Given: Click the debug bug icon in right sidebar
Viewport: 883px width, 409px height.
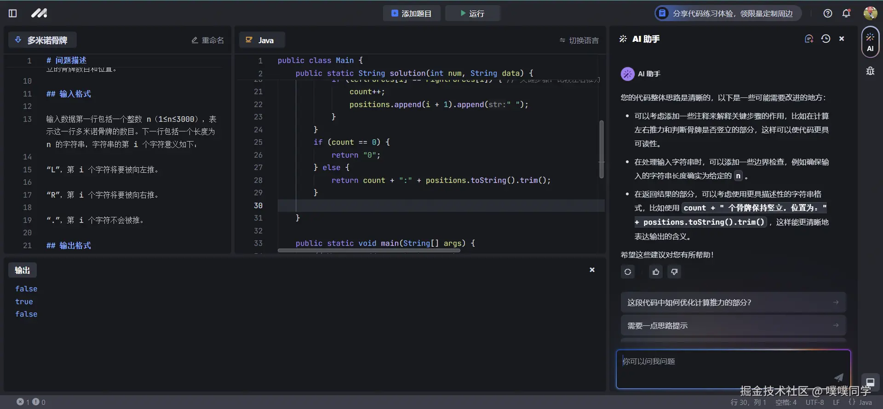Looking at the screenshot, I should [x=870, y=71].
